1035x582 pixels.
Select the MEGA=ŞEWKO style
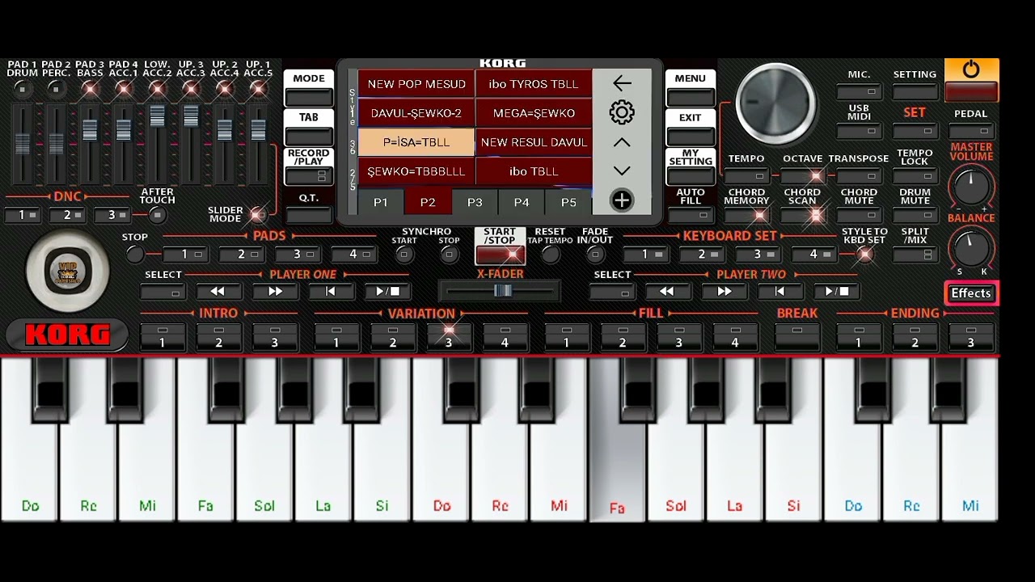pos(534,113)
